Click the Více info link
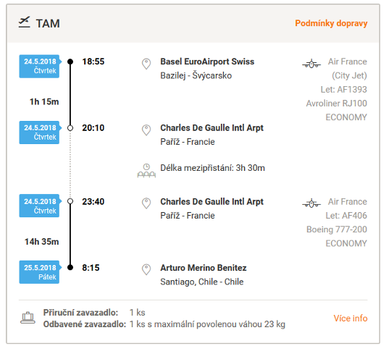386x346 pixels. [x=351, y=318]
